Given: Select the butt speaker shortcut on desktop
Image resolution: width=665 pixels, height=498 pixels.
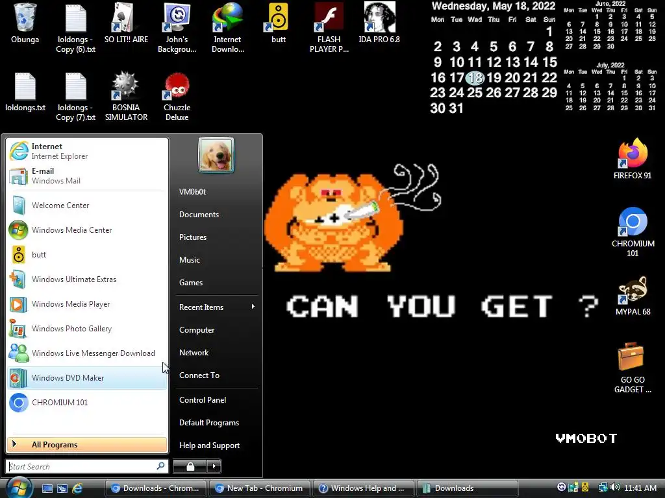Looking at the screenshot, I should click(278, 23).
